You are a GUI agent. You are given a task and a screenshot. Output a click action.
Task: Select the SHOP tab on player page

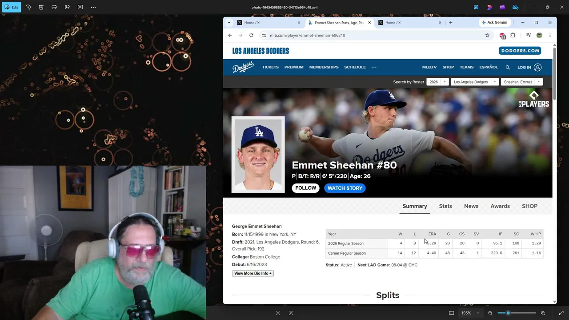point(529,206)
